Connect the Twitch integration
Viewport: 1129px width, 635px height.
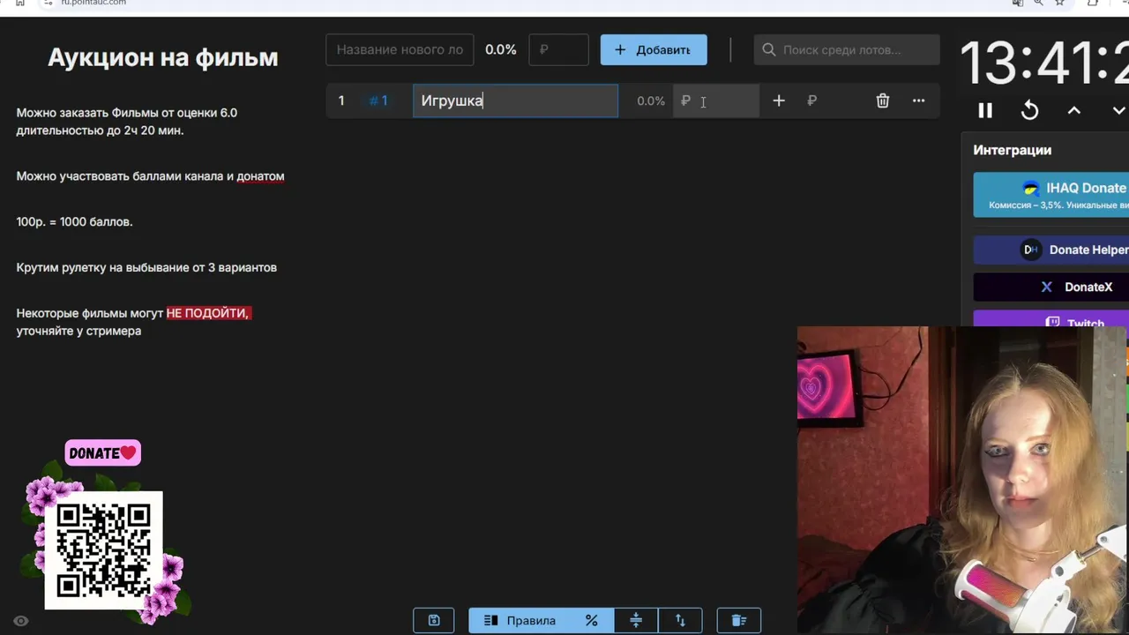[x=1051, y=318]
